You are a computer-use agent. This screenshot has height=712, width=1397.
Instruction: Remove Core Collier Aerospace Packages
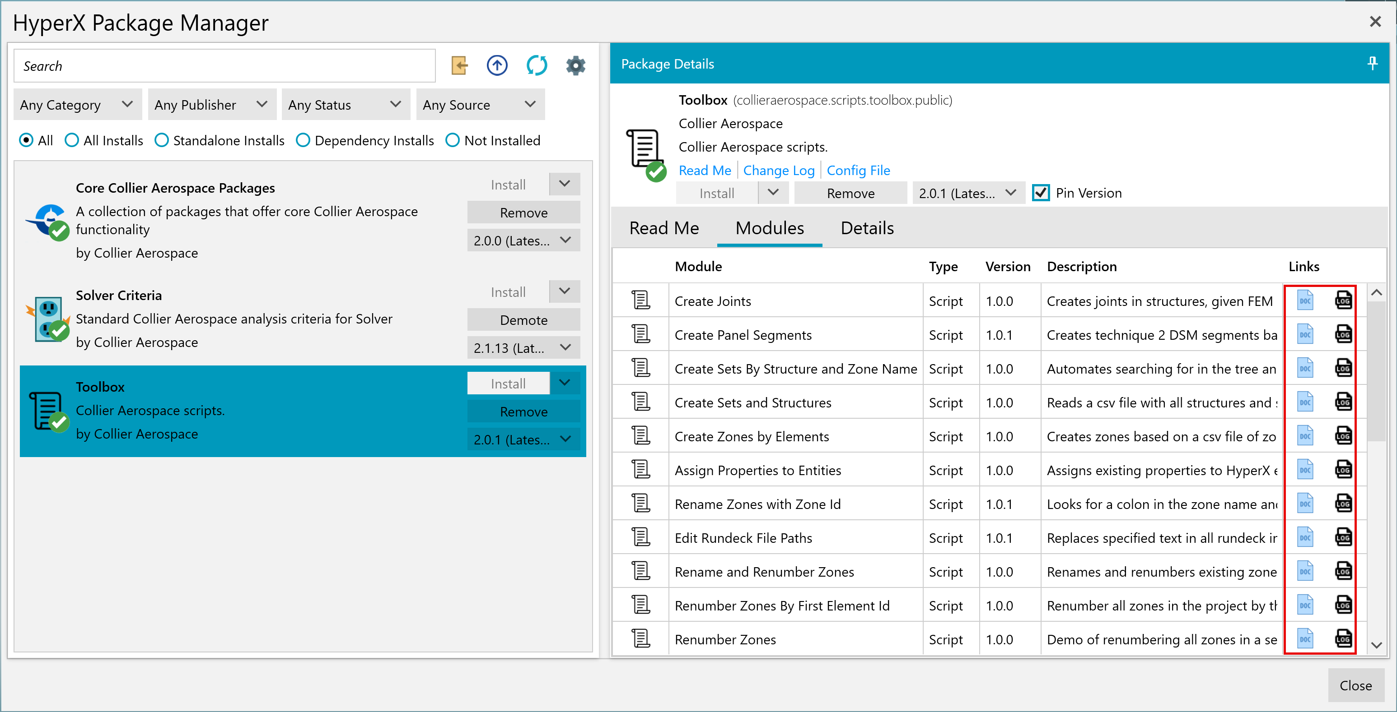click(523, 213)
